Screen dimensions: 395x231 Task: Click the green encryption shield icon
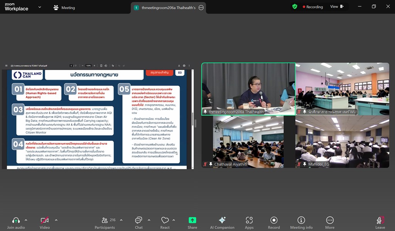click(x=295, y=7)
